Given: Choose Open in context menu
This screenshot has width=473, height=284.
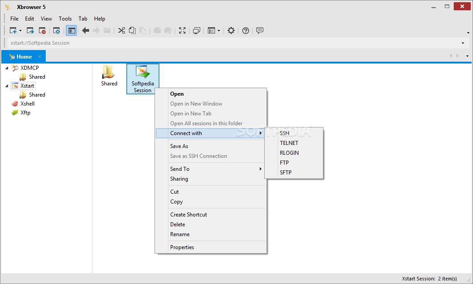Looking at the screenshot, I should 211,94.
